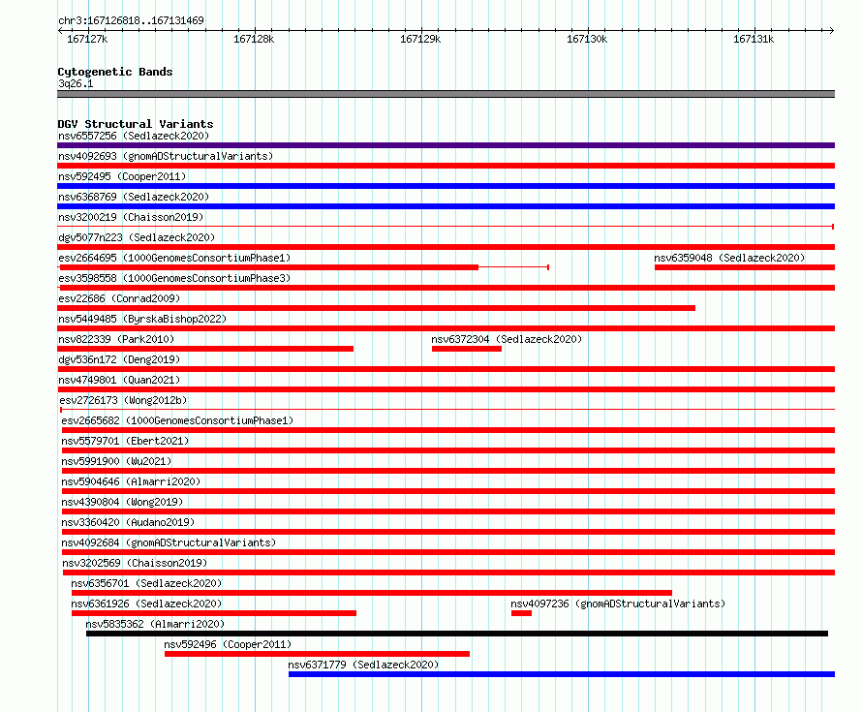The width and height of the screenshot is (862, 712).
Task: Select the tiny red bar under nsv4097236
Action: pyautogui.click(x=521, y=613)
